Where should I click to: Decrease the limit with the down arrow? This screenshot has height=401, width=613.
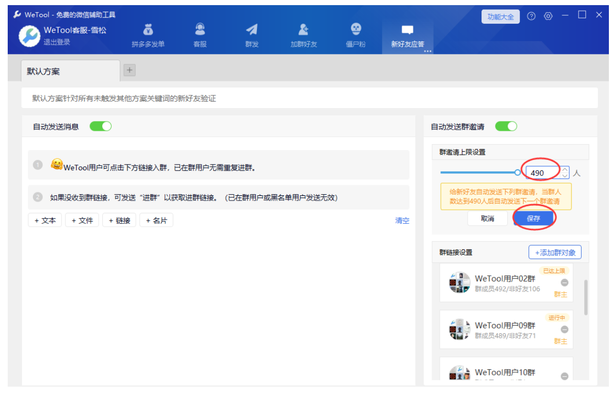click(x=565, y=176)
